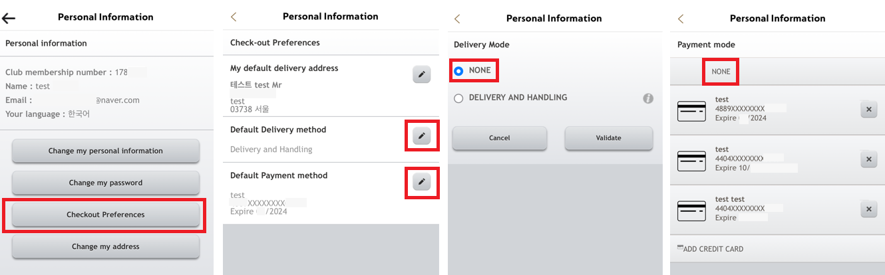Image resolution: width=885 pixels, height=275 pixels.
Task: Open info icon beside Delivery and Handling
Action: point(648,98)
